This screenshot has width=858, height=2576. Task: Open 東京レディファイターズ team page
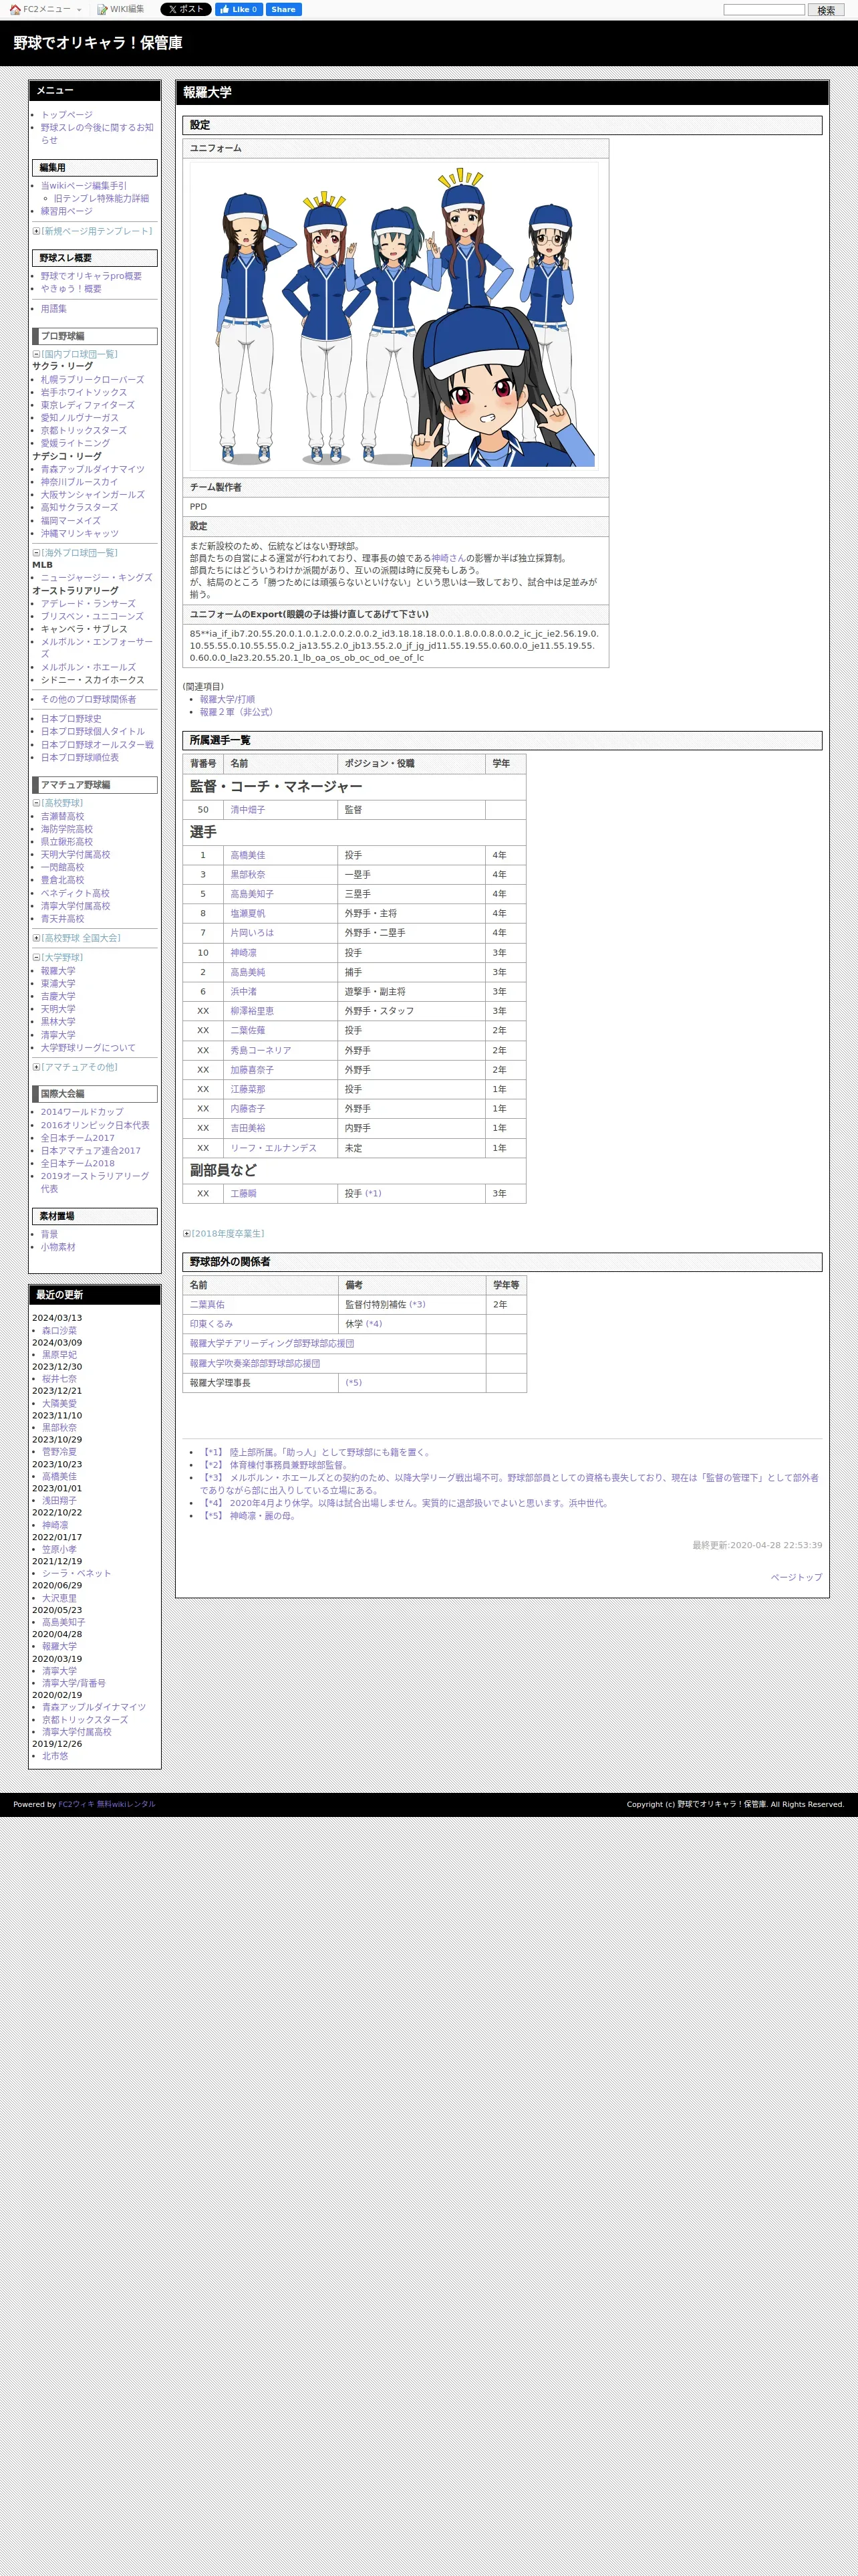[88, 405]
